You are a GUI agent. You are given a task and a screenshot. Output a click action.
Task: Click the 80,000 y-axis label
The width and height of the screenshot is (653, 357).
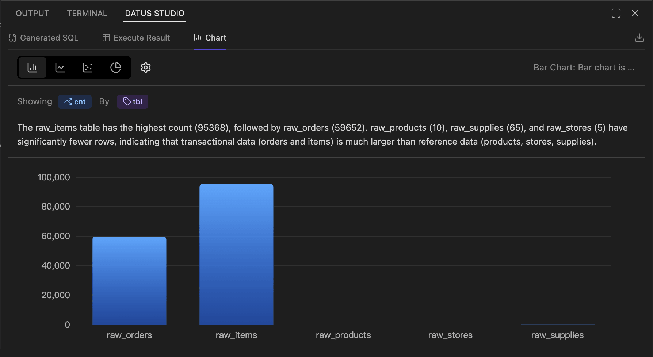[x=56, y=207]
